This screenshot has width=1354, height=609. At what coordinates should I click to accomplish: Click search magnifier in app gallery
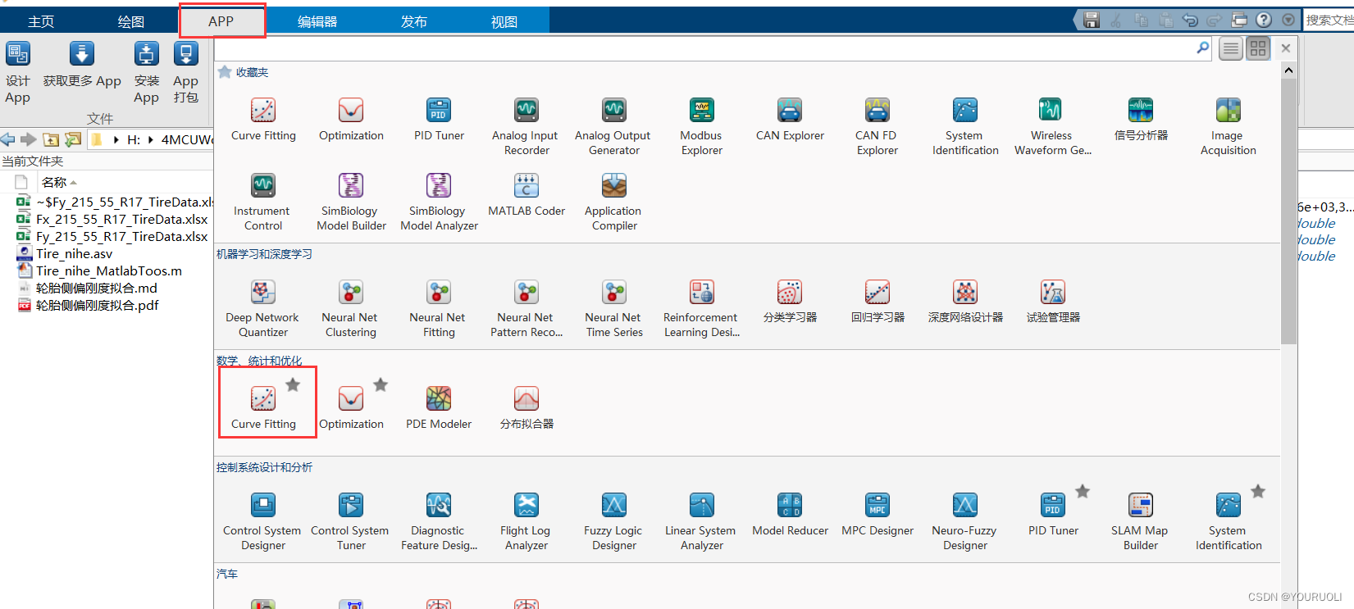(x=1203, y=48)
